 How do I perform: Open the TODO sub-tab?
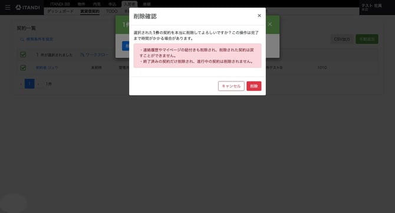(x=111, y=11)
